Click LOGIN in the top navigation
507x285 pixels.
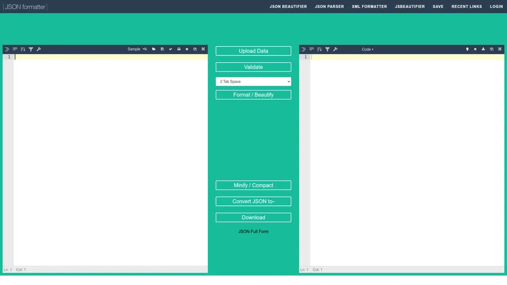[496, 6]
